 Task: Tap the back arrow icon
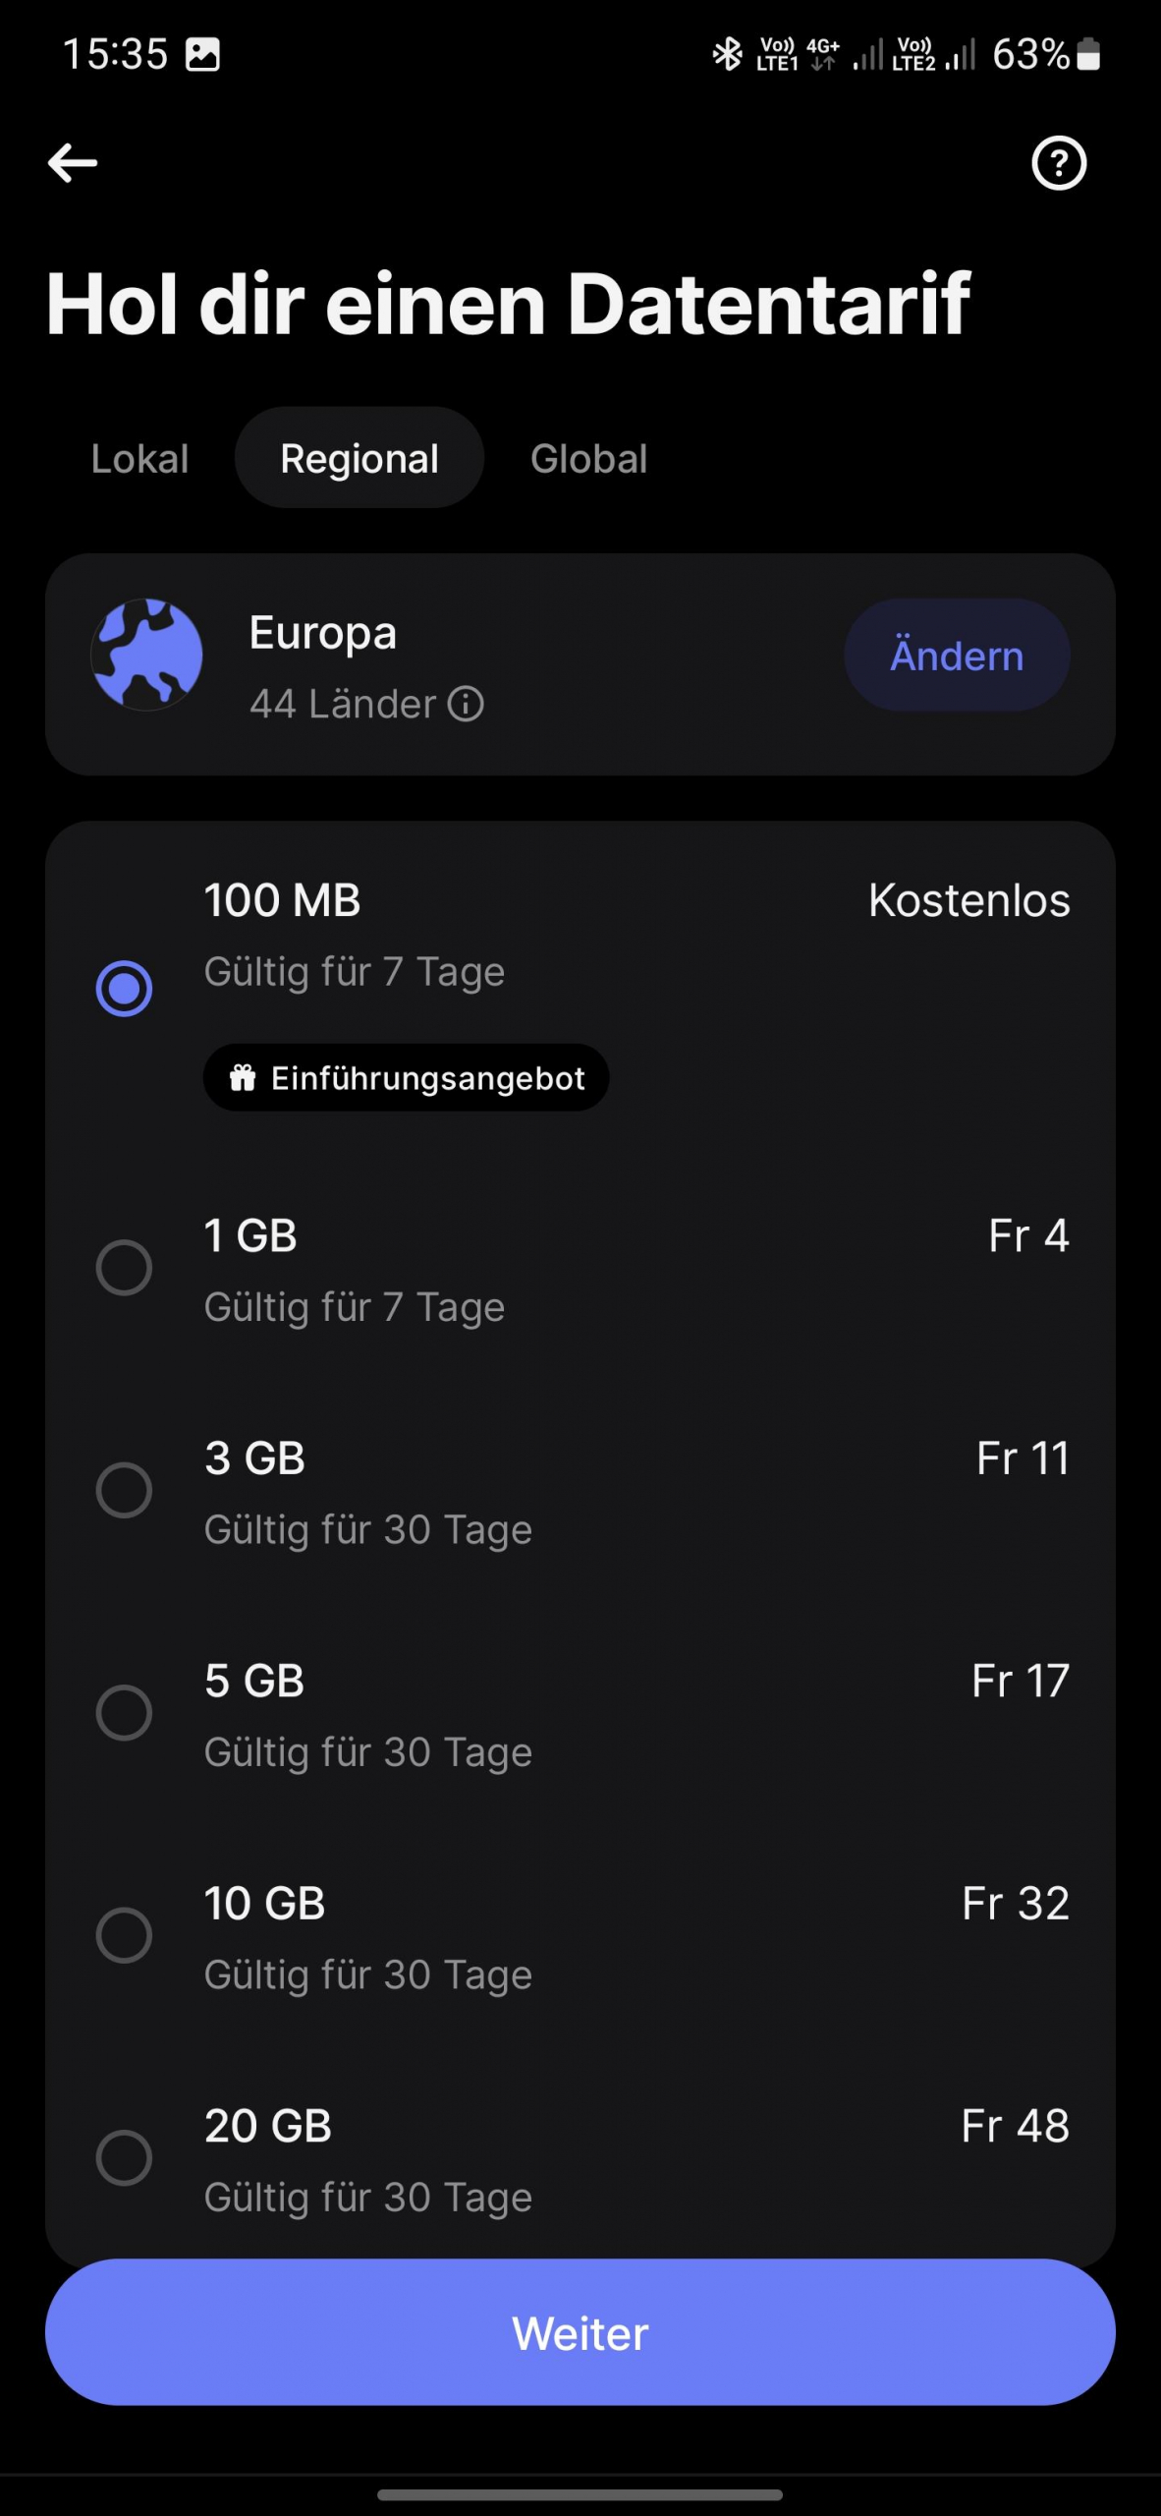pyautogui.click(x=73, y=163)
